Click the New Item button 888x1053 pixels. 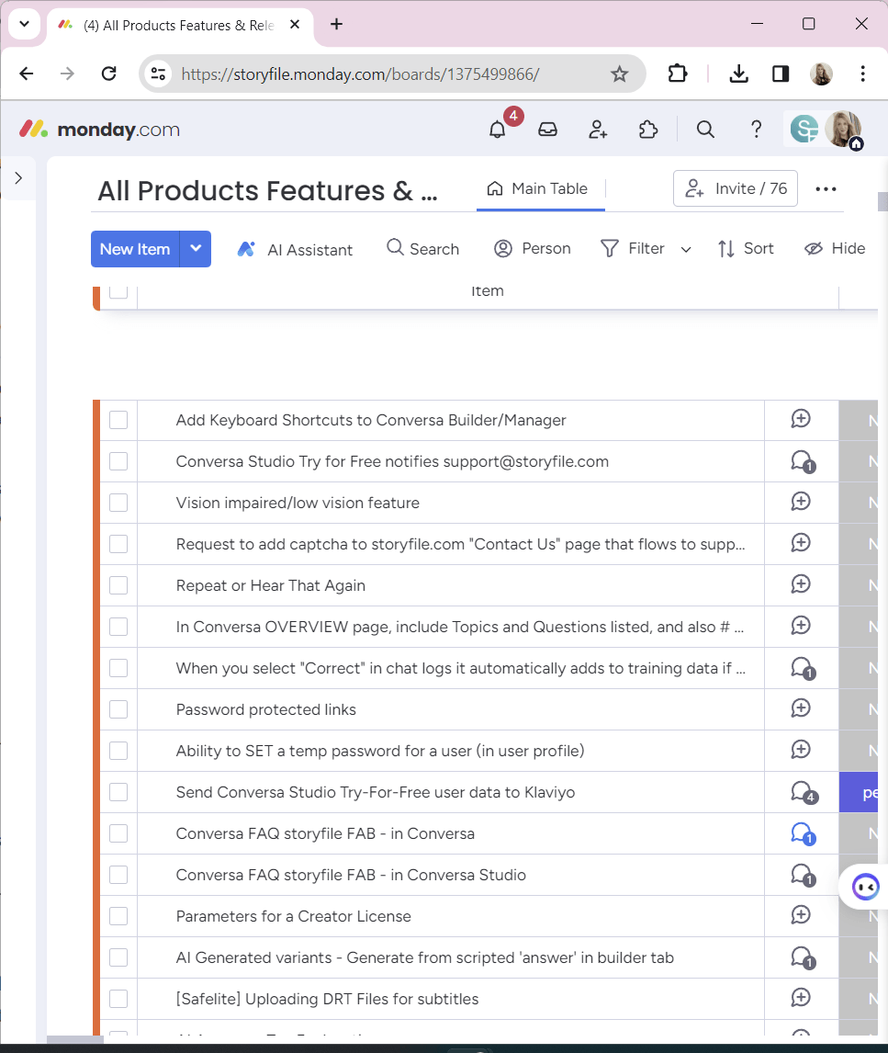[x=135, y=248]
